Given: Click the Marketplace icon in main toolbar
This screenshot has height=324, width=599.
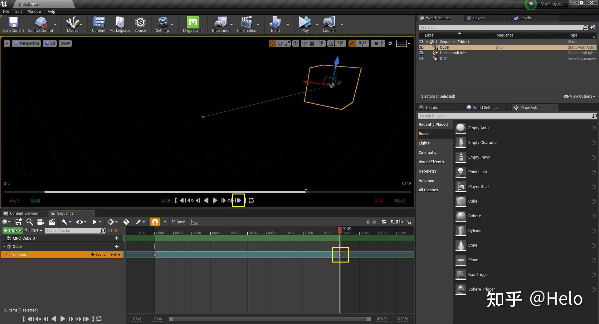Looking at the screenshot, I should click(119, 23).
